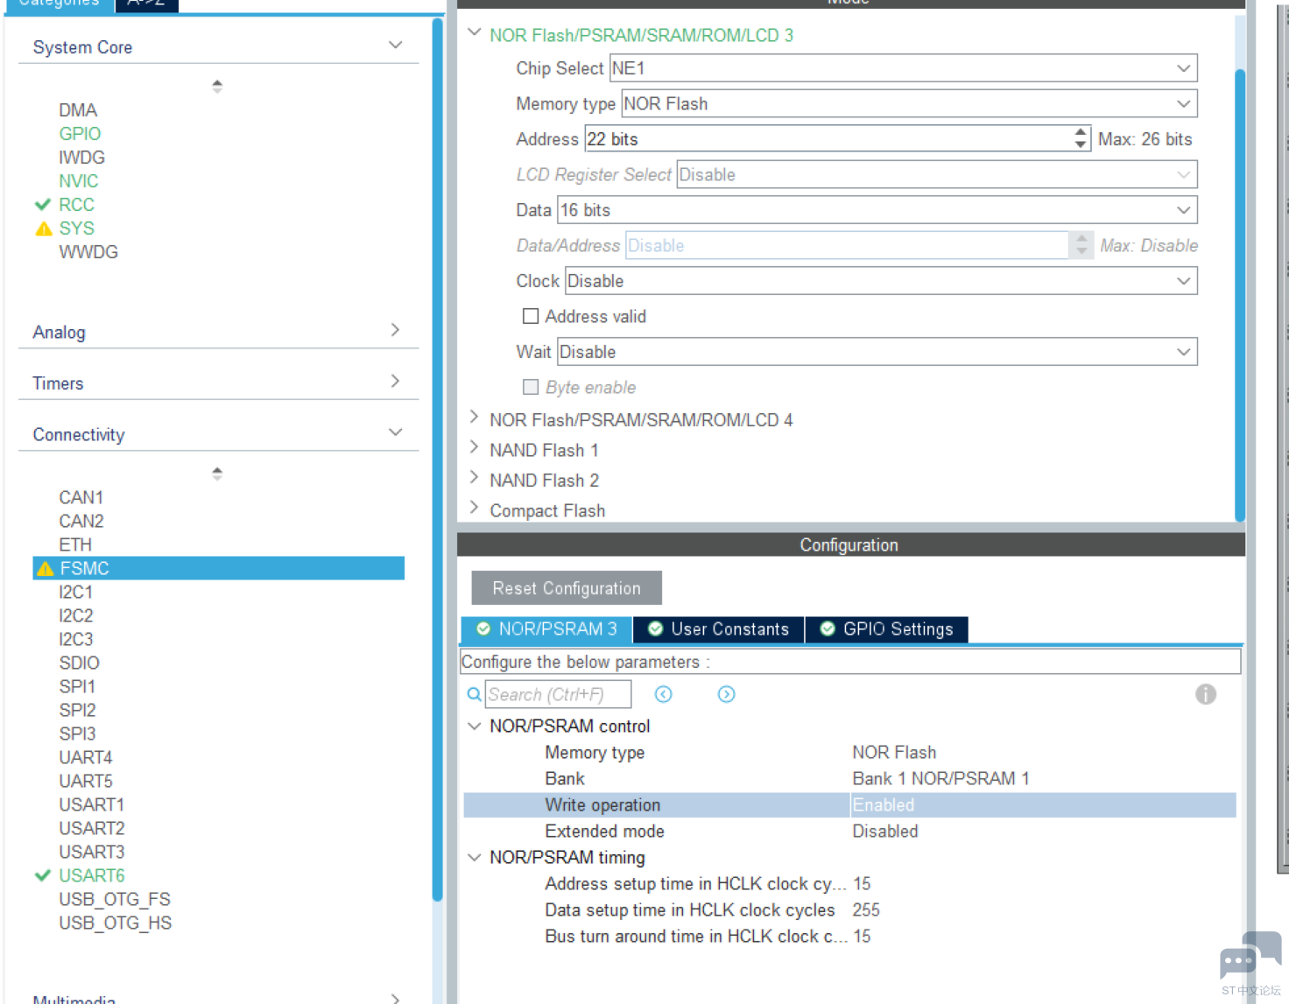This screenshot has height=1004, width=1289.
Task: Adjust the Address bits stepper
Action: (x=1081, y=138)
